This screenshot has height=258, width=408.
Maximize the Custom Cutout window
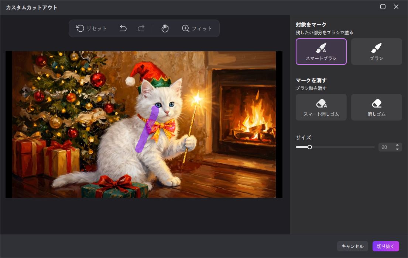[383, 7]
